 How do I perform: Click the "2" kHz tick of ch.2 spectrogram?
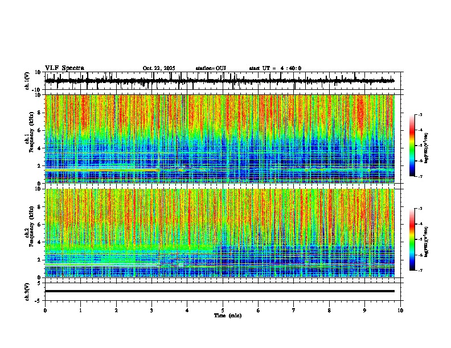pos(40,260)
